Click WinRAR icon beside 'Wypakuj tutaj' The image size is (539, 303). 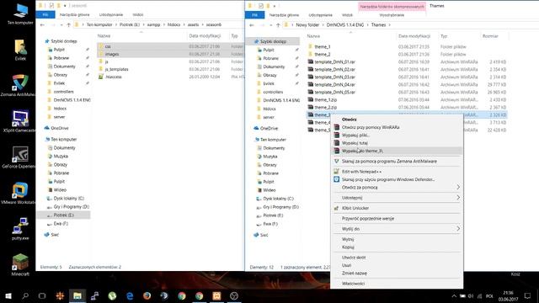pos(337,143)
